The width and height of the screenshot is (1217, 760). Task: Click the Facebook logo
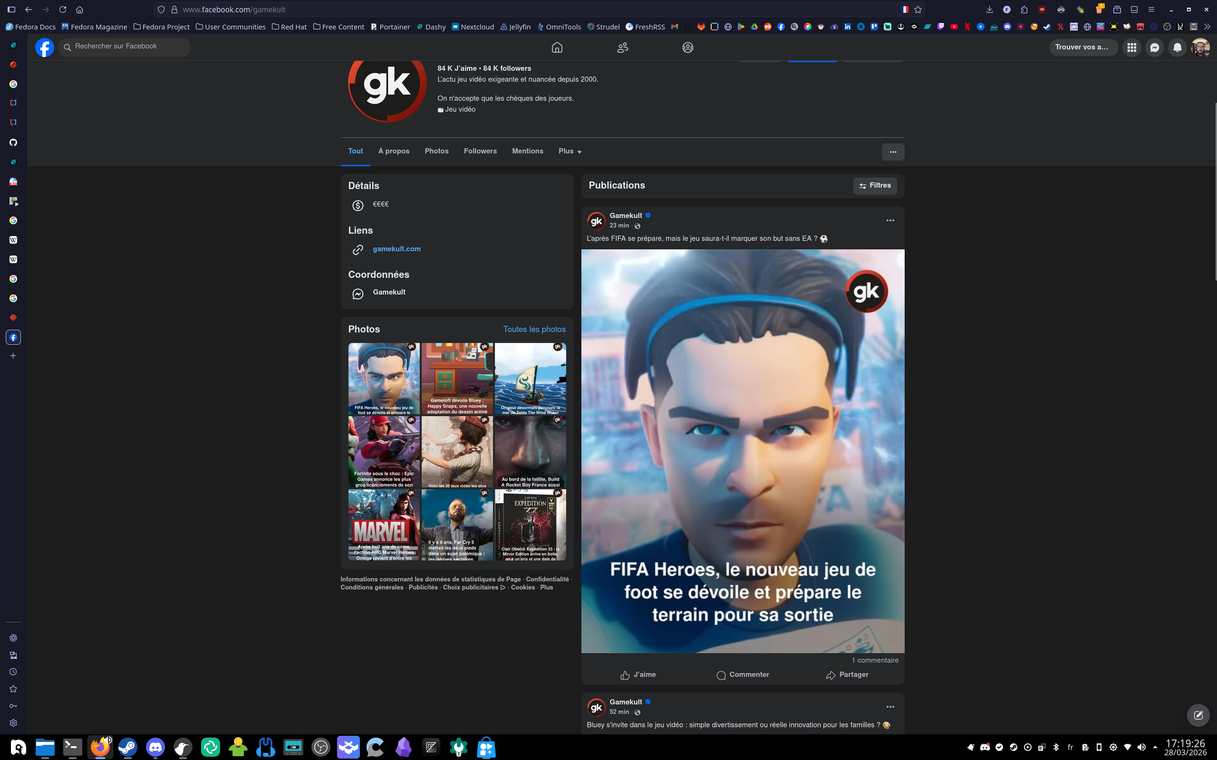[x=44, y=47]
